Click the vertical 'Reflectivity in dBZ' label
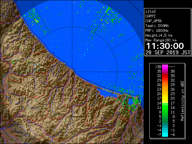This screenshot has height=144, width=192. [x=182, y=101]
